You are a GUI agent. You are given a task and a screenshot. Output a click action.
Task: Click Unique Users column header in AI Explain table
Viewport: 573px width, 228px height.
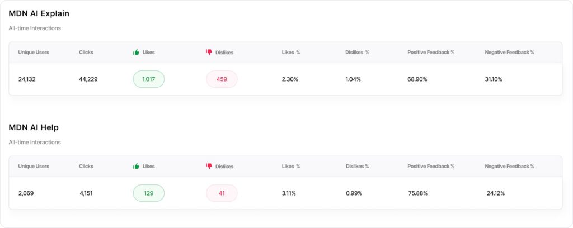(34, 53)
